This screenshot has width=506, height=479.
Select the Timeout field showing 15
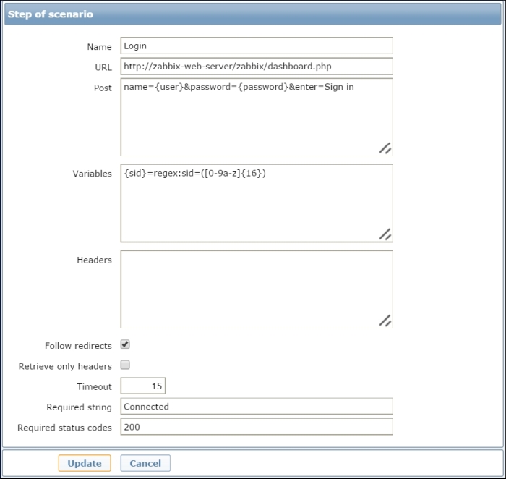pyautogui.click(x=143, y=386)
